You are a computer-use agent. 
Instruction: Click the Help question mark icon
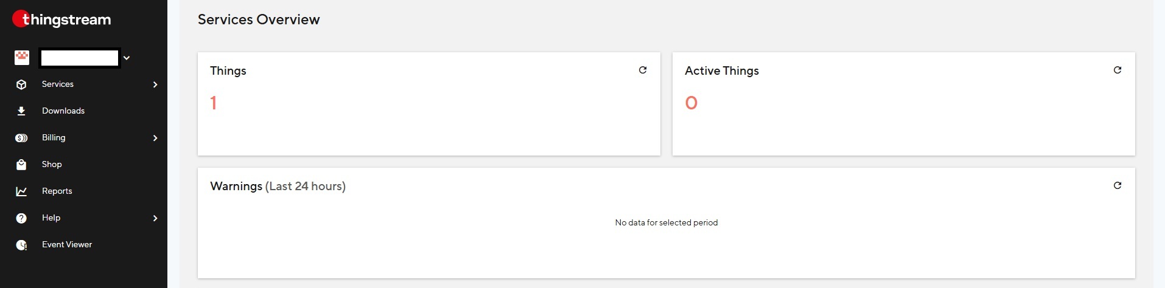pos(21,218)
